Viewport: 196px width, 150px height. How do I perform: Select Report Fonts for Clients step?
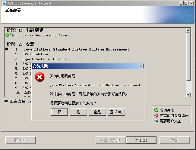point(44,59)
